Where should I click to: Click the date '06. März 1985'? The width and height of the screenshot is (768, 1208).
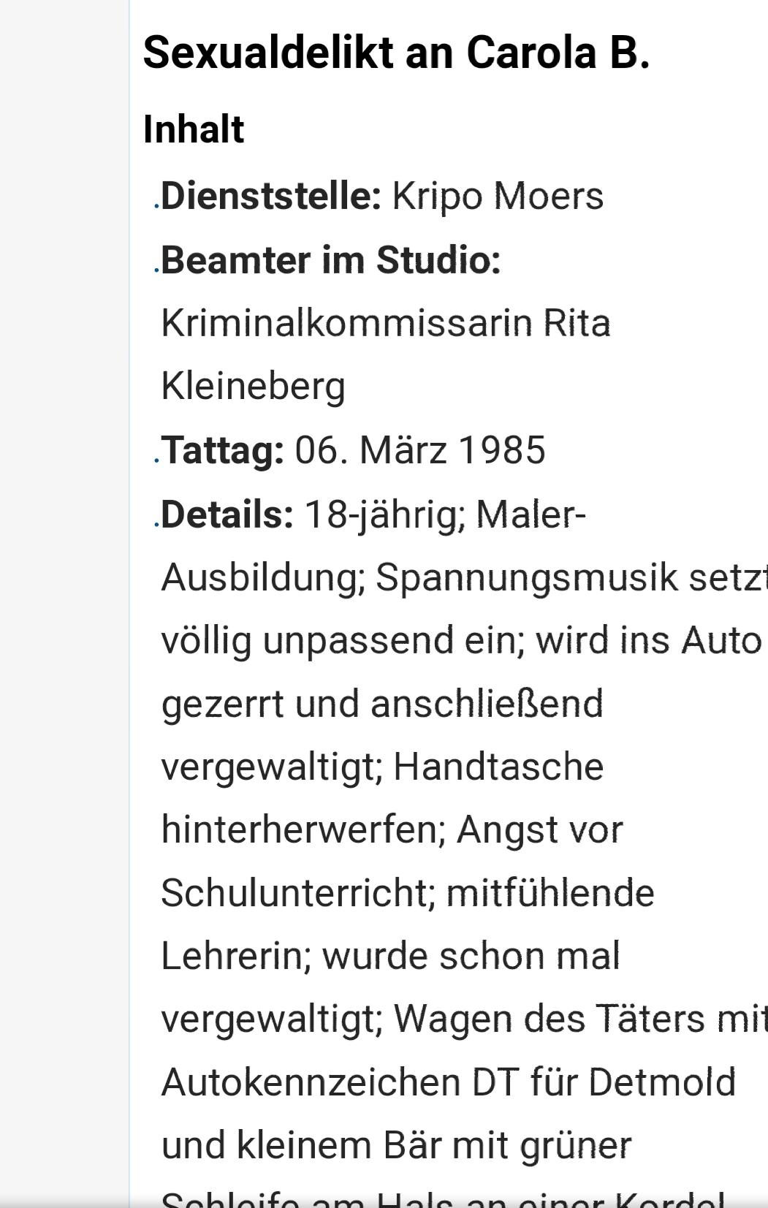click(x=420, y=450)
